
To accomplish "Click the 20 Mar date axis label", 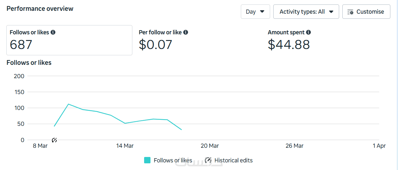I will pyautogui.click(x=210, y=146).
